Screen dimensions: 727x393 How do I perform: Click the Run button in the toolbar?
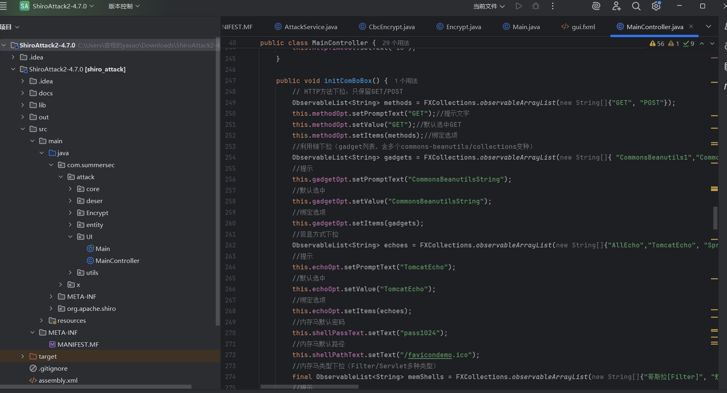click(519, 6)
